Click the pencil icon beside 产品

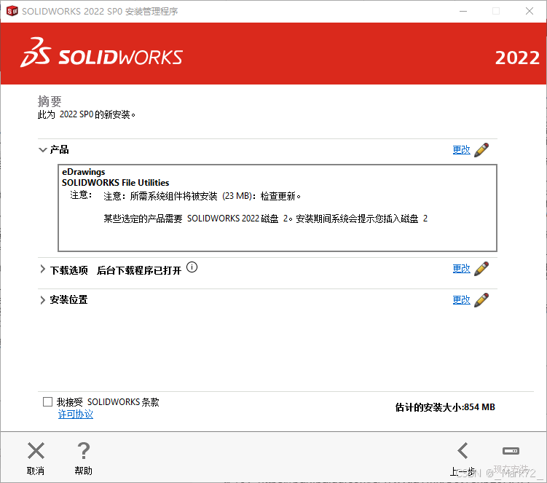(481, 150)
